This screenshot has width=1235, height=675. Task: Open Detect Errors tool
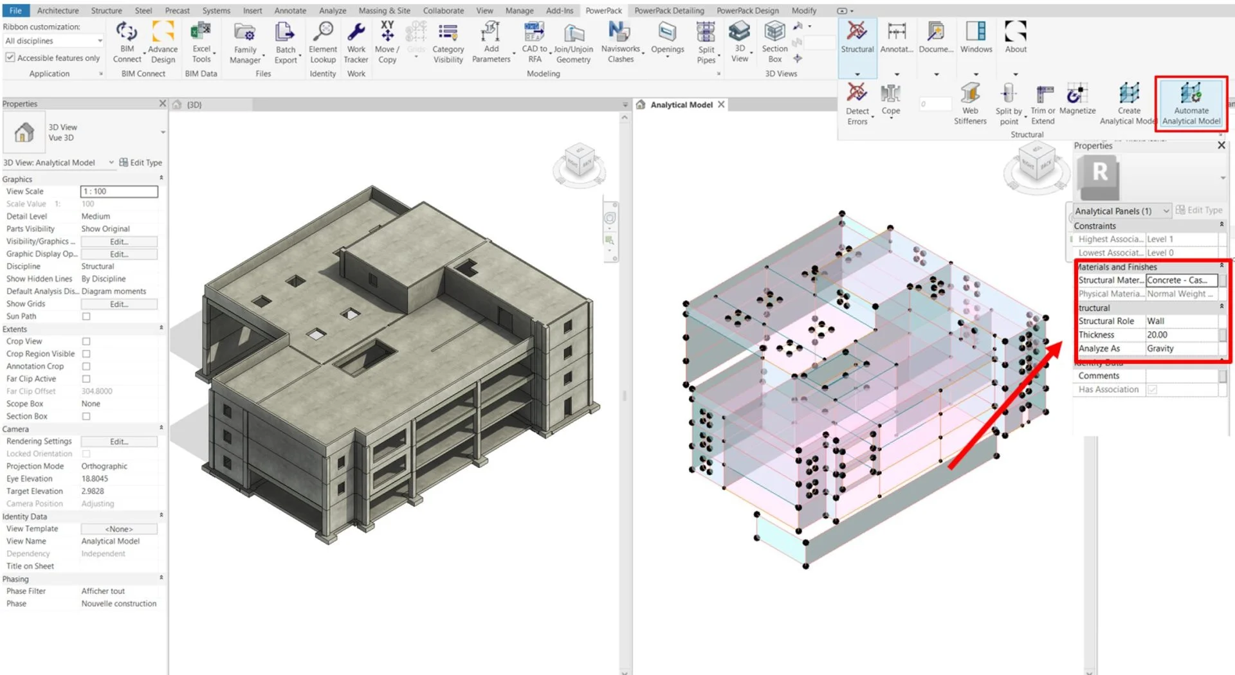tap(857, 104)
